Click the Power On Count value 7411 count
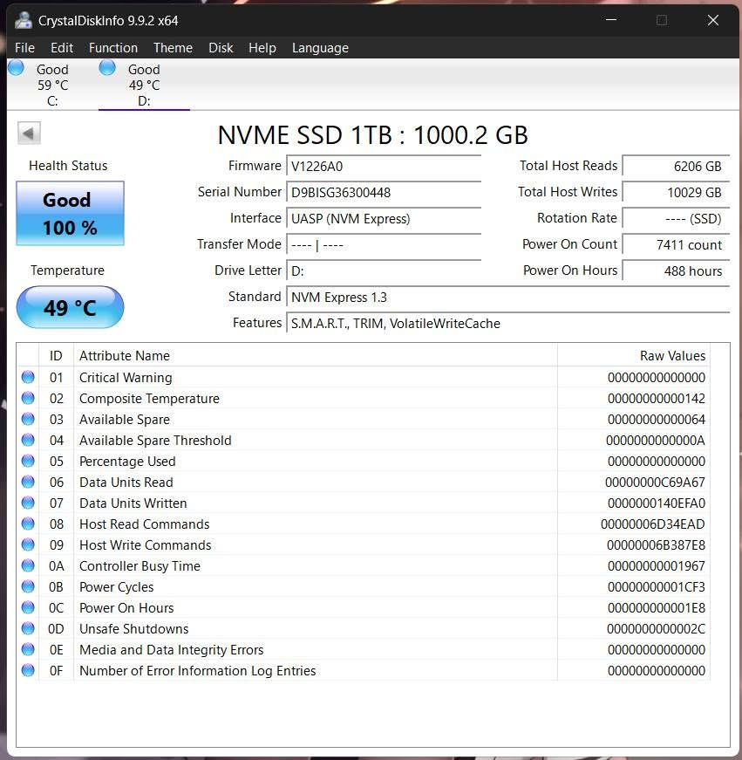 pyautogui.click(x=676, y=245)
